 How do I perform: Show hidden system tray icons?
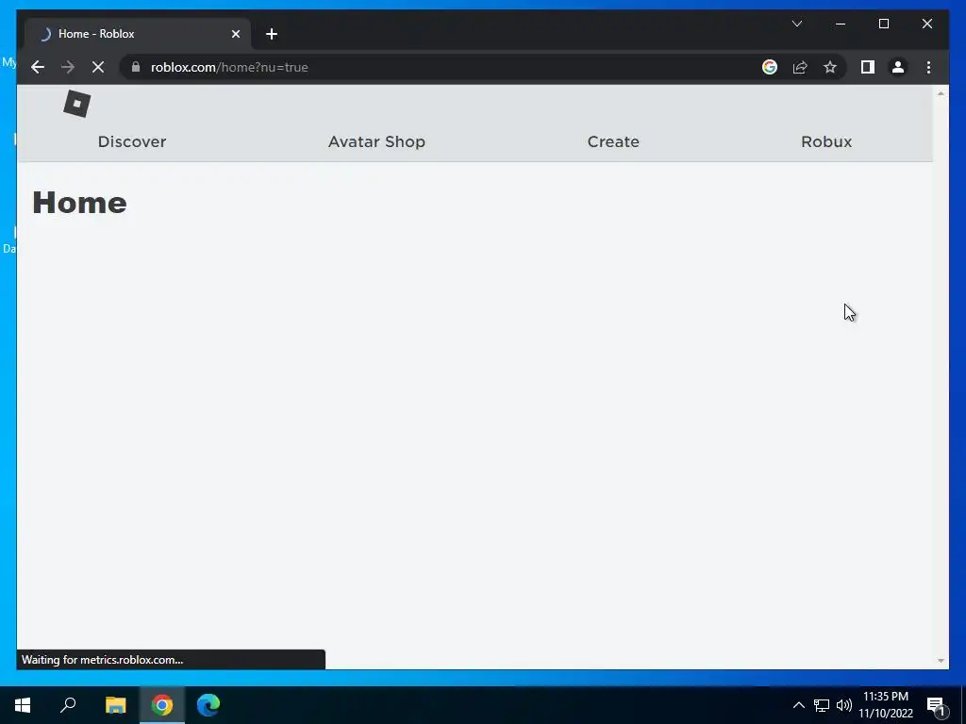(x=798, y=705)
